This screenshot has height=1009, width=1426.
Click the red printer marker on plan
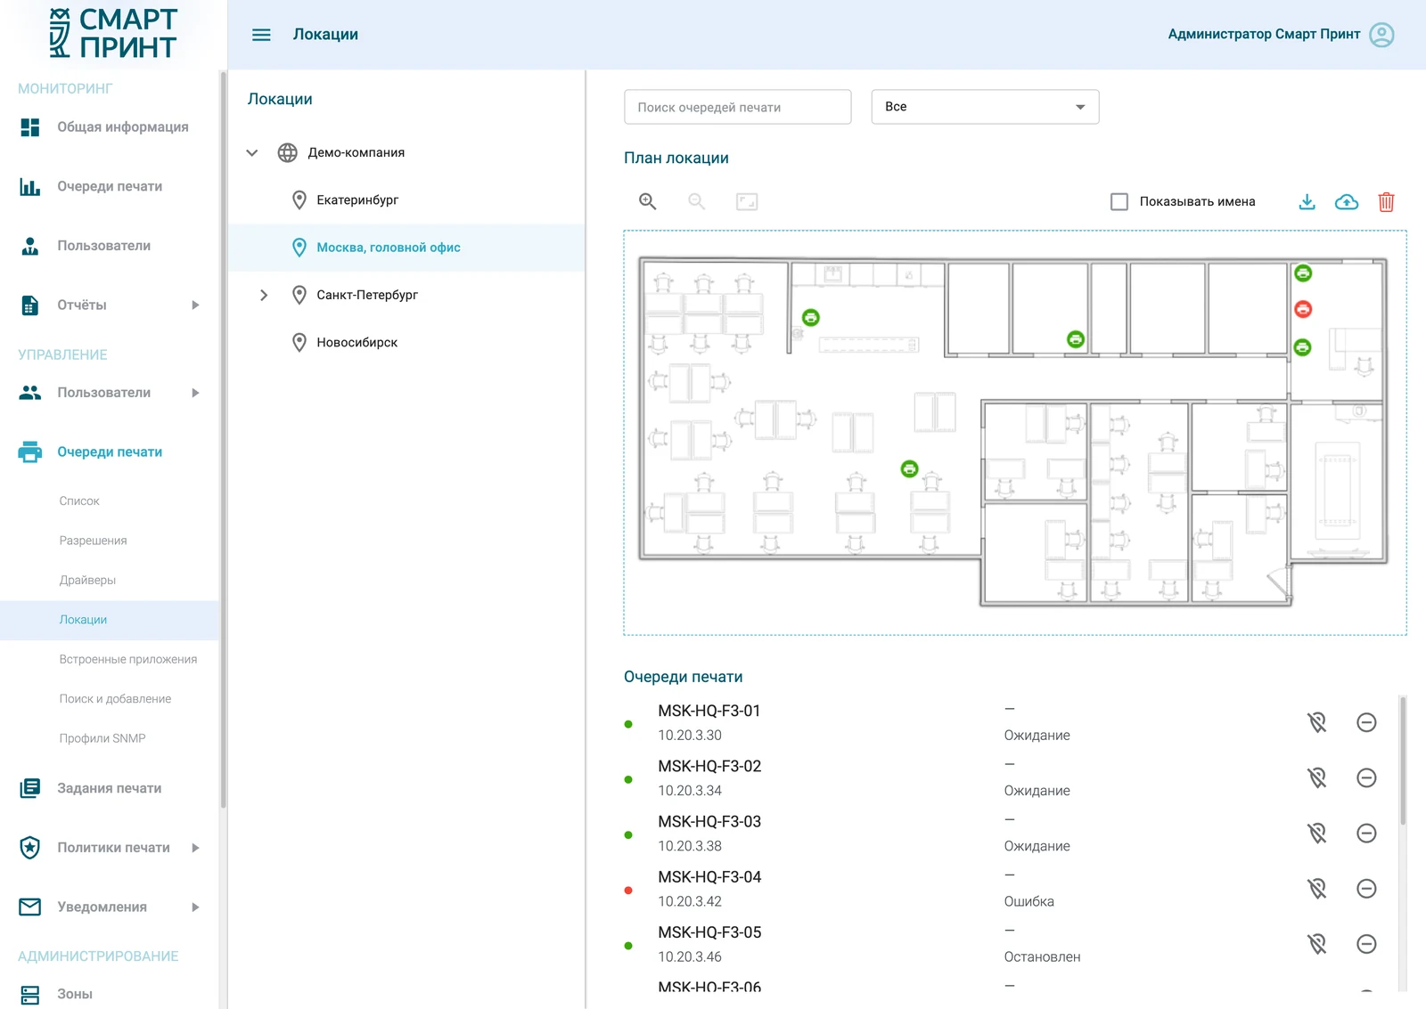tap(1303, 309)
